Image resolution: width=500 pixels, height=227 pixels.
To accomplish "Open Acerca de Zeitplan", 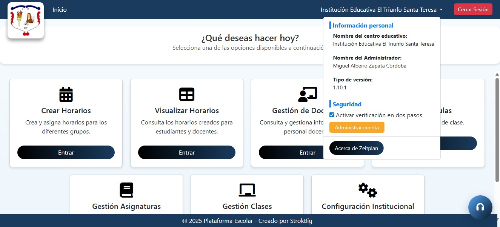I will pos(356,148).
